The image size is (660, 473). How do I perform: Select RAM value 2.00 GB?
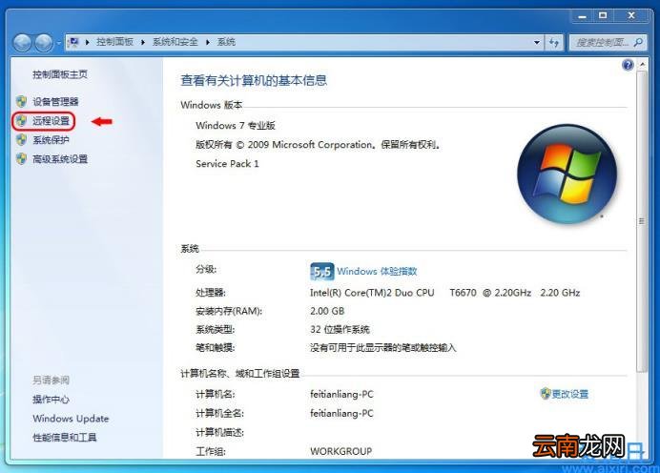coord(327,311)
